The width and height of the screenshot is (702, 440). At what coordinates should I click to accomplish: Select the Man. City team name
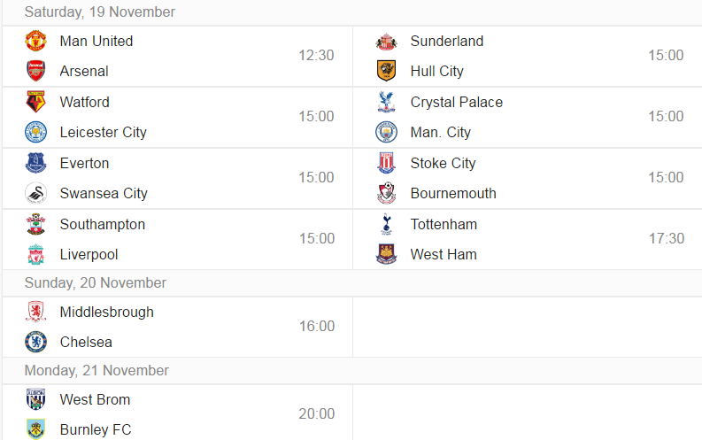pos(441,132)
